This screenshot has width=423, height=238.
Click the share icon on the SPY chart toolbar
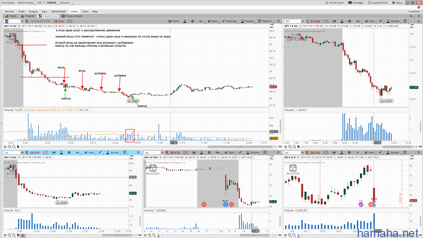[x=334, y=21]
